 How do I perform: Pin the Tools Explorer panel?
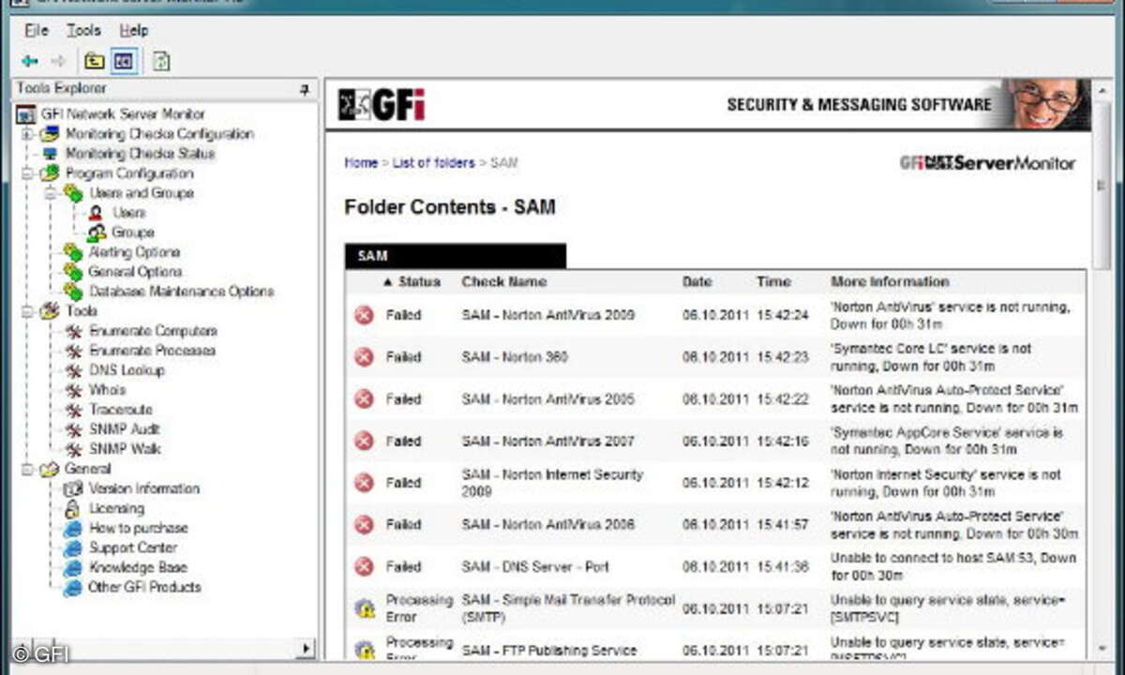[x=304, y=90]
